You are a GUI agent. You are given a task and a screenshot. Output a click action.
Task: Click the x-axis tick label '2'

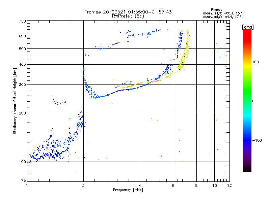(83, 186)
